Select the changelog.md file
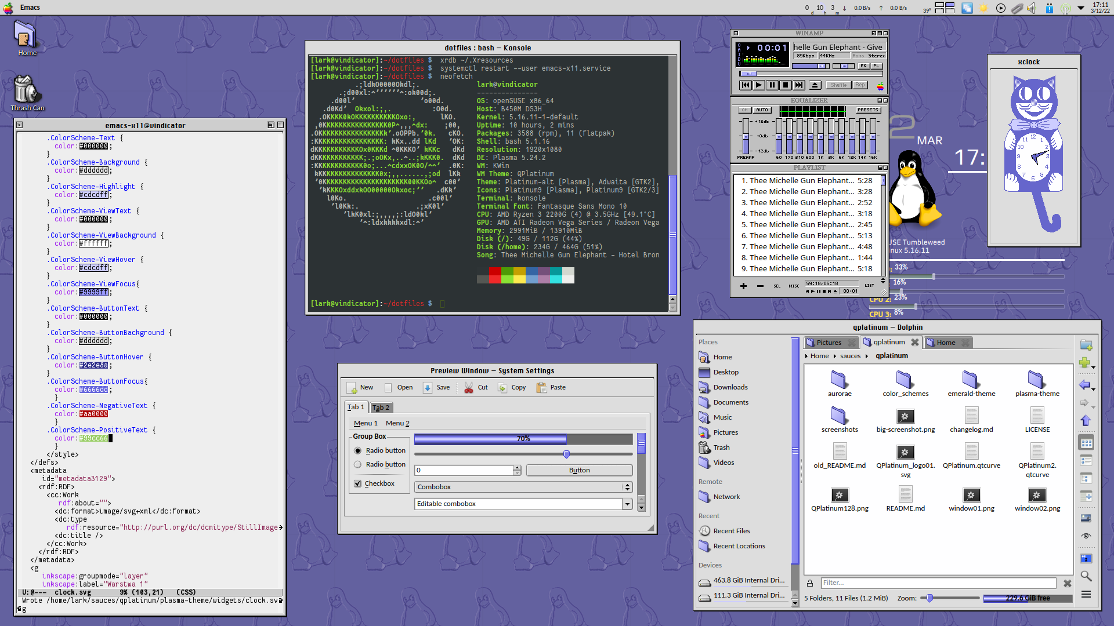The height and width of the screenshot is (626, 1114). [x=971, y=420]
